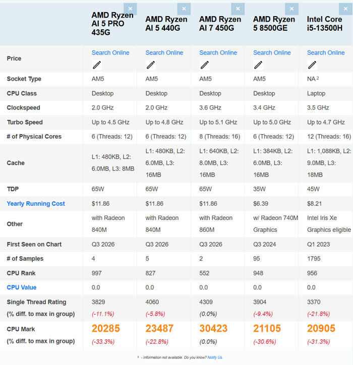Image resolution: width=353 pixels, height=365 pixels.
Task: Edit price pencil for Ryzen AI 5 PRO 435G
Action: (97, 65)
